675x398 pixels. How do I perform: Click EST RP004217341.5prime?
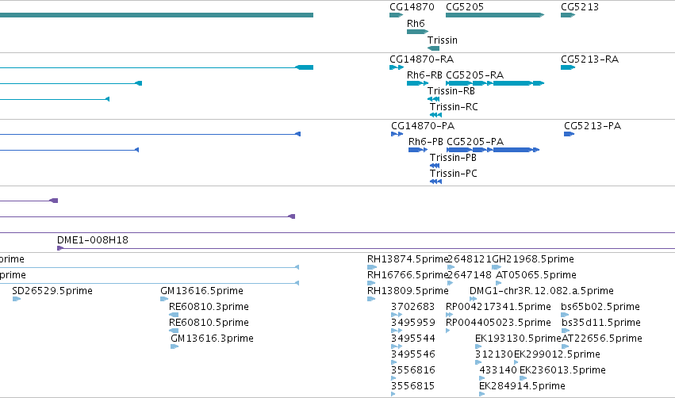pos(498,307)
